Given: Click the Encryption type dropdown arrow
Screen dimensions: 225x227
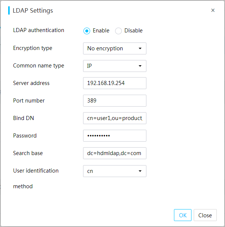Looking at the screenshot, I should pos(140,48).
